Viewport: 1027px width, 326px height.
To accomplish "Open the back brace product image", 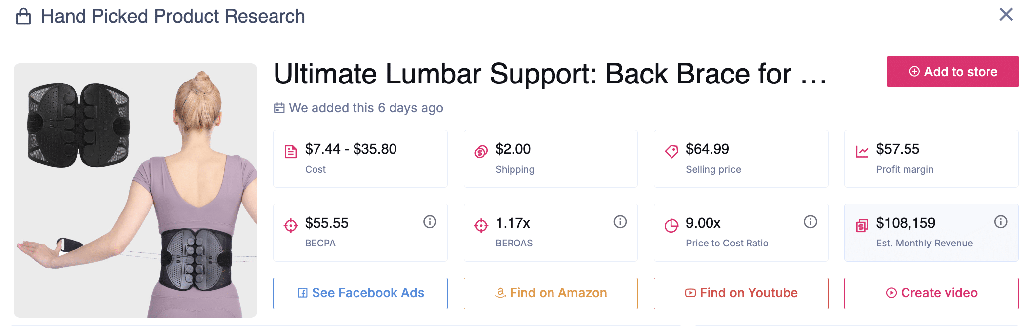I will (x=135, y=190).
